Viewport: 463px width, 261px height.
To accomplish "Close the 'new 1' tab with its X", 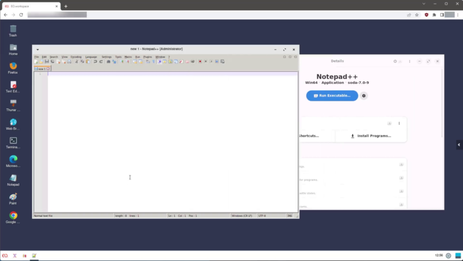I will click(48, 69).
